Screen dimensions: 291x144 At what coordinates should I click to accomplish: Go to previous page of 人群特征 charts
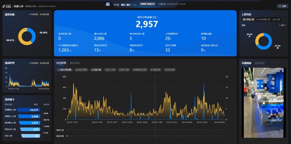pos(280,25)
